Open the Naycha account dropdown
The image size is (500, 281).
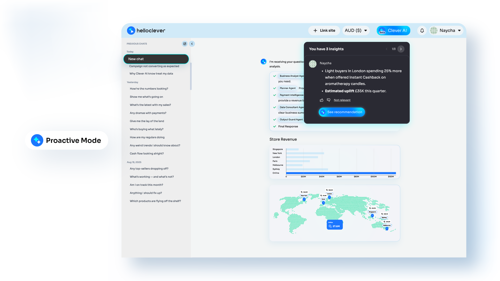click(x=447, y=30)
